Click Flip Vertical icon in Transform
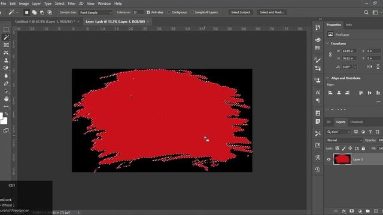383x215 pixels. 378,66
